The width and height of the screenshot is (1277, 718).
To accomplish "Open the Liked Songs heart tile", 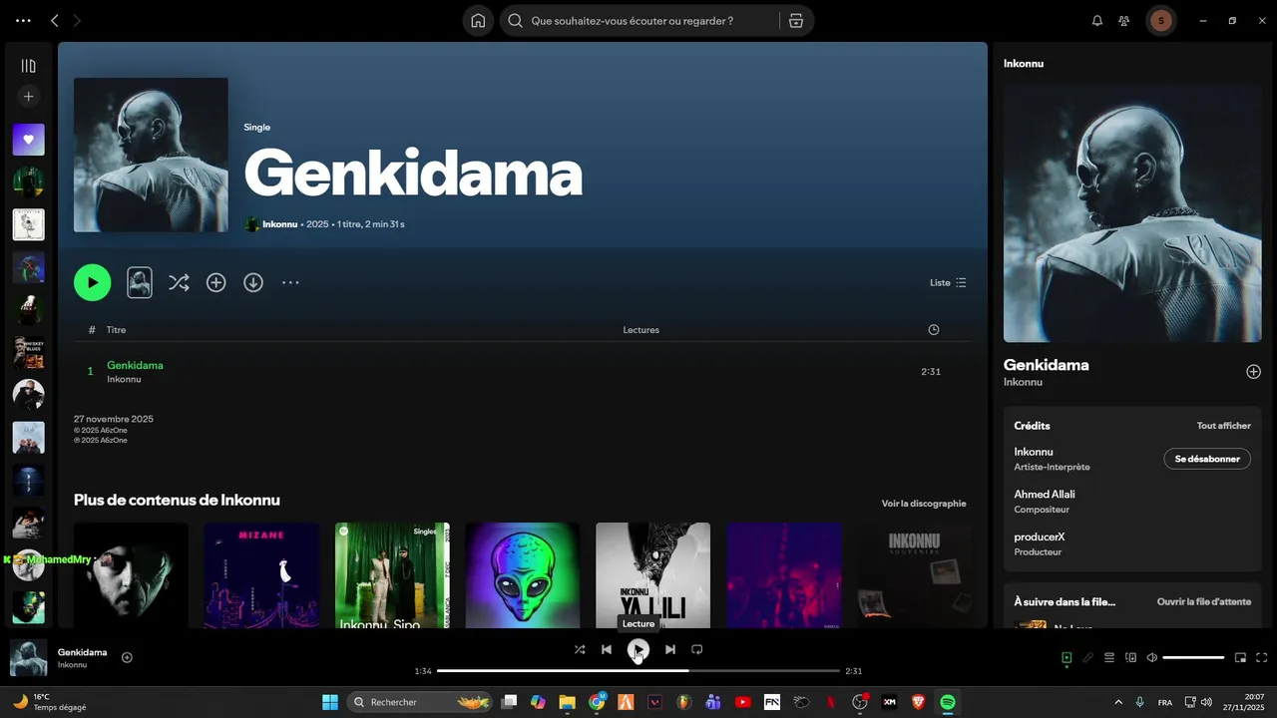I will click(28, 140).
